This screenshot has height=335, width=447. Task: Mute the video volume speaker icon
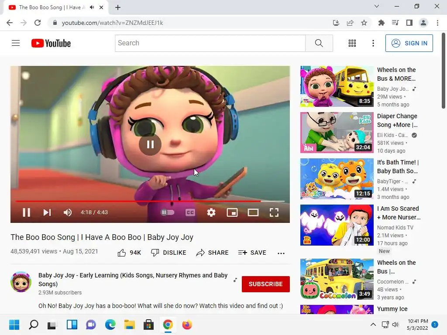click(x=68, y=212)
